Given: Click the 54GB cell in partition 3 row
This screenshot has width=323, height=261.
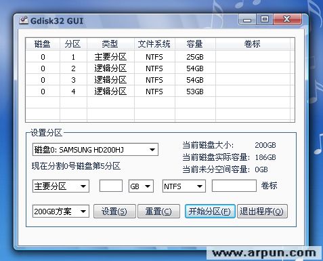Looking at the screenshot, I should pyautogui.click(x=195, y=80).
